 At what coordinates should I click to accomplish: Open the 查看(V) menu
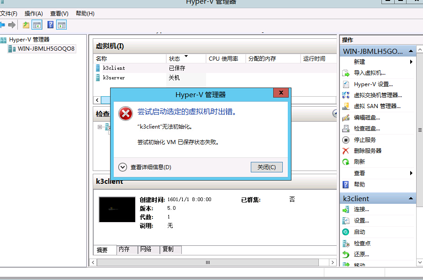tap(59, 14)
